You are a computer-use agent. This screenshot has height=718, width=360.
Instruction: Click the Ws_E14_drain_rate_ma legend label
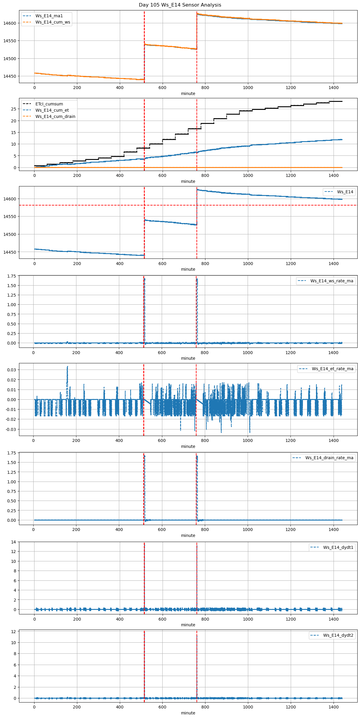[x=329, y=458]
